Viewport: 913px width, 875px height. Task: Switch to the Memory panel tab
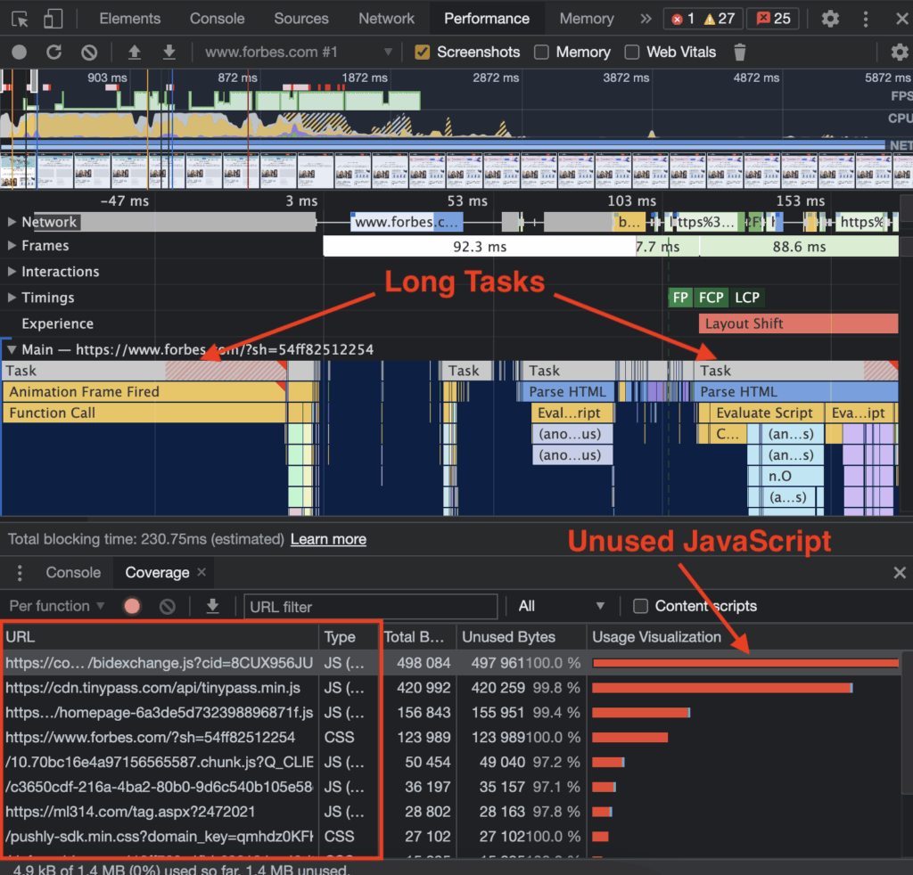(586, 18)
